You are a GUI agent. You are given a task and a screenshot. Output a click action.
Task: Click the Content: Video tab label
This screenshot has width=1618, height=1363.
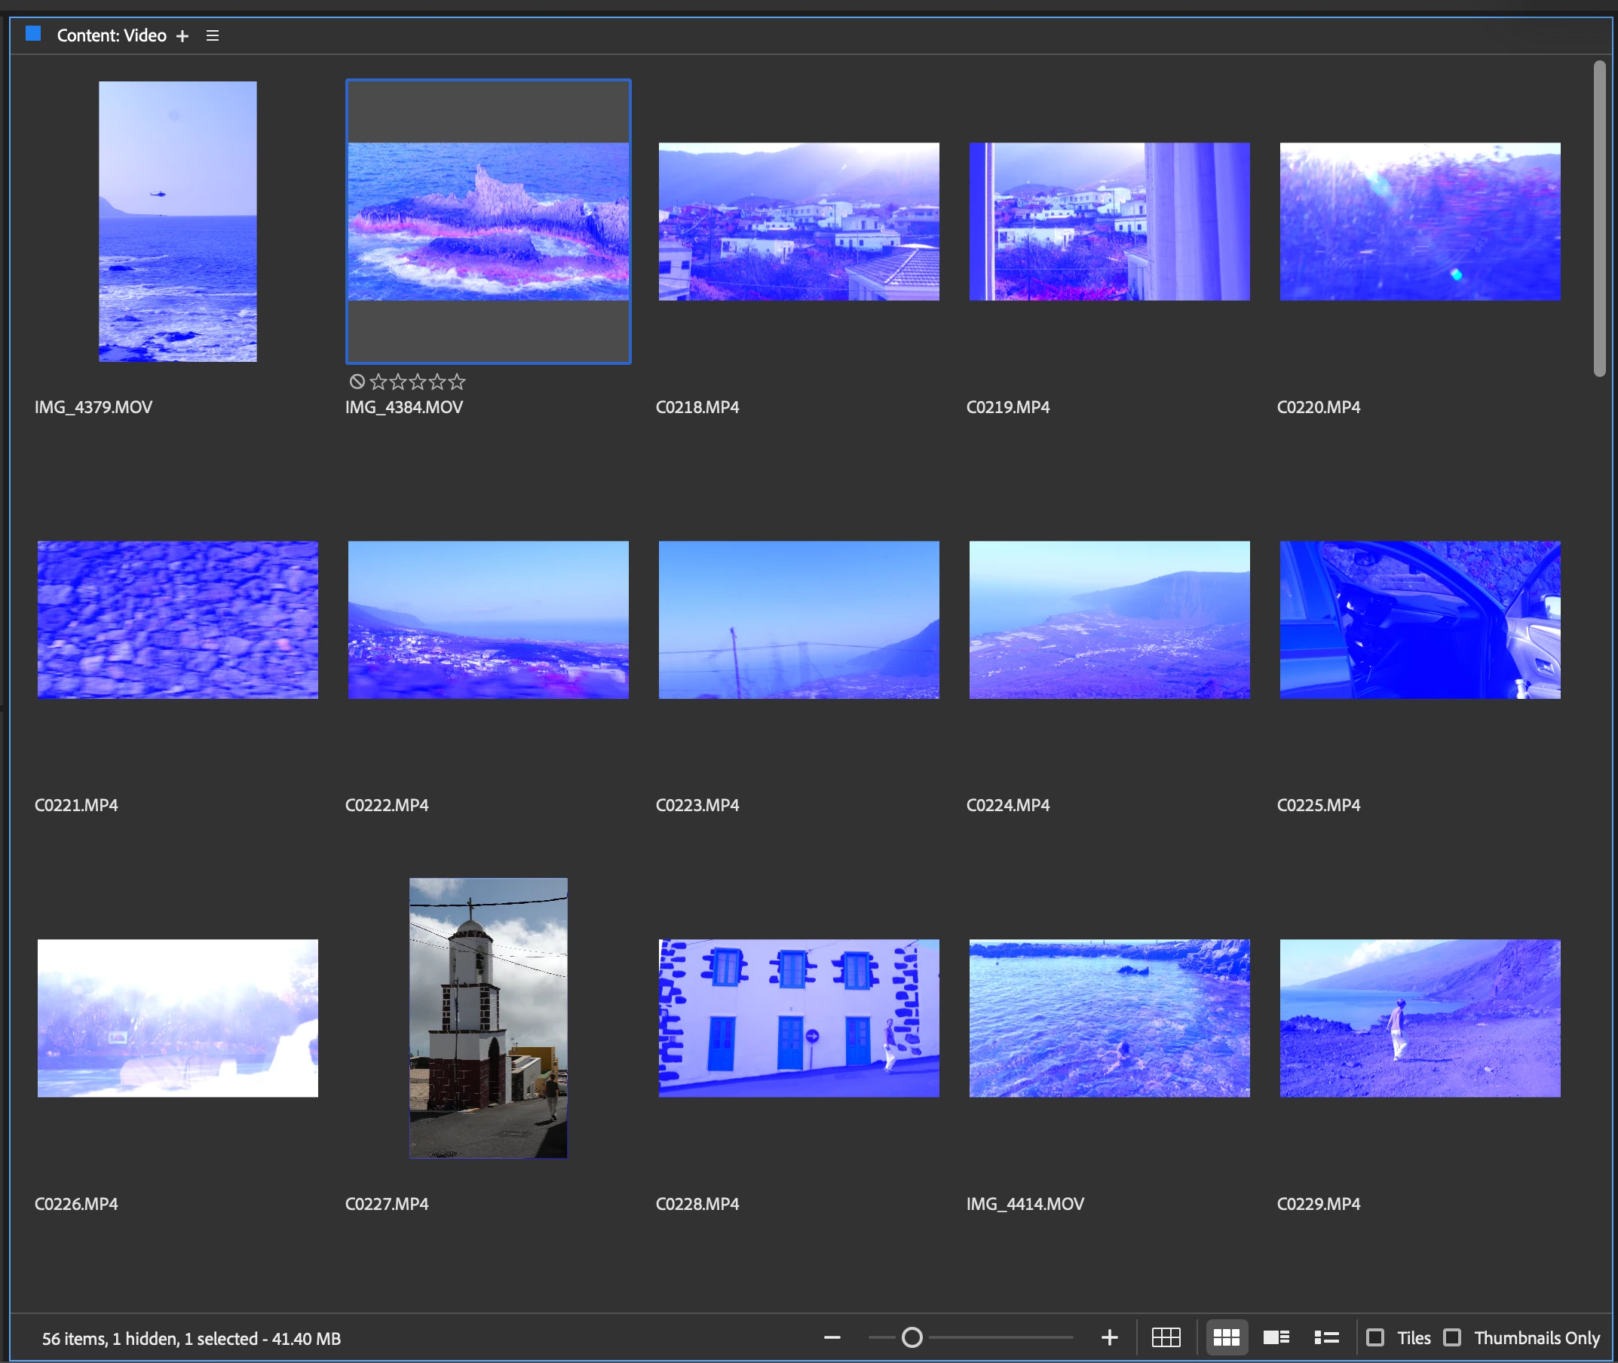pyautogui.click(x=112, y=35)
